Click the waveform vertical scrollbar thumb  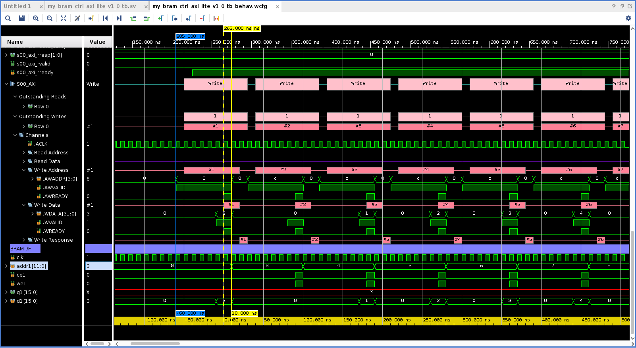(632, 282)
